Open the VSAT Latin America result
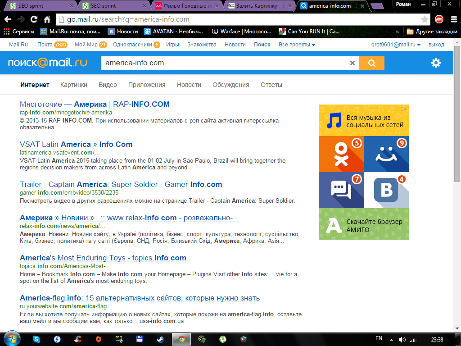 [x=76, y=144]
